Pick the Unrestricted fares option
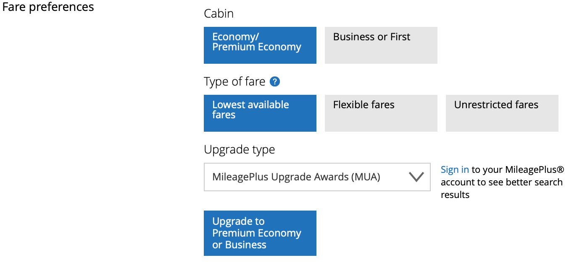This screenshot has height=276, width=569. pos(502,113)
